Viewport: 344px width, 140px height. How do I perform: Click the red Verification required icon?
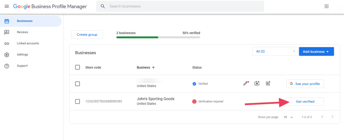tap(194, 102)
